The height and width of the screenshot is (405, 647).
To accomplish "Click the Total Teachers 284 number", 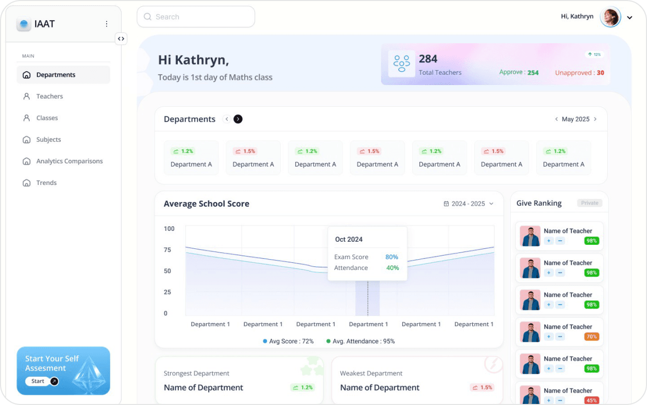I will coord(428,59).
